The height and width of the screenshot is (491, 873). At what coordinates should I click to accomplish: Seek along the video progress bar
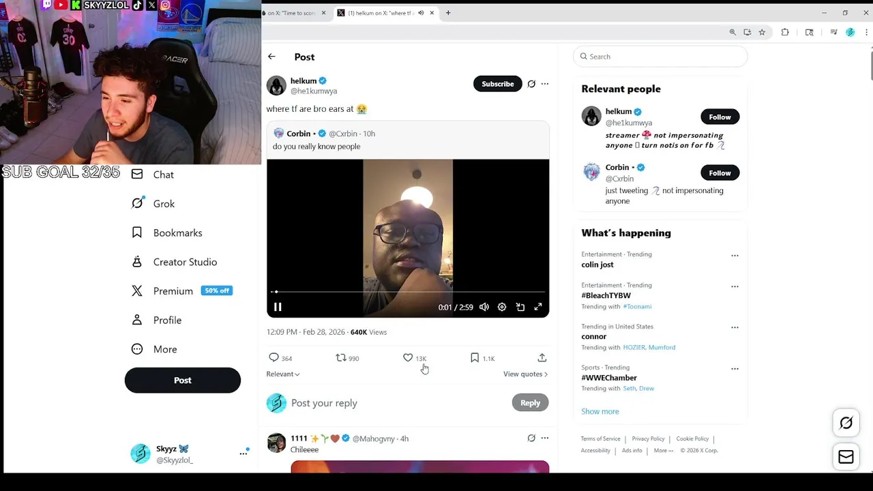click(x=408, y=292)
